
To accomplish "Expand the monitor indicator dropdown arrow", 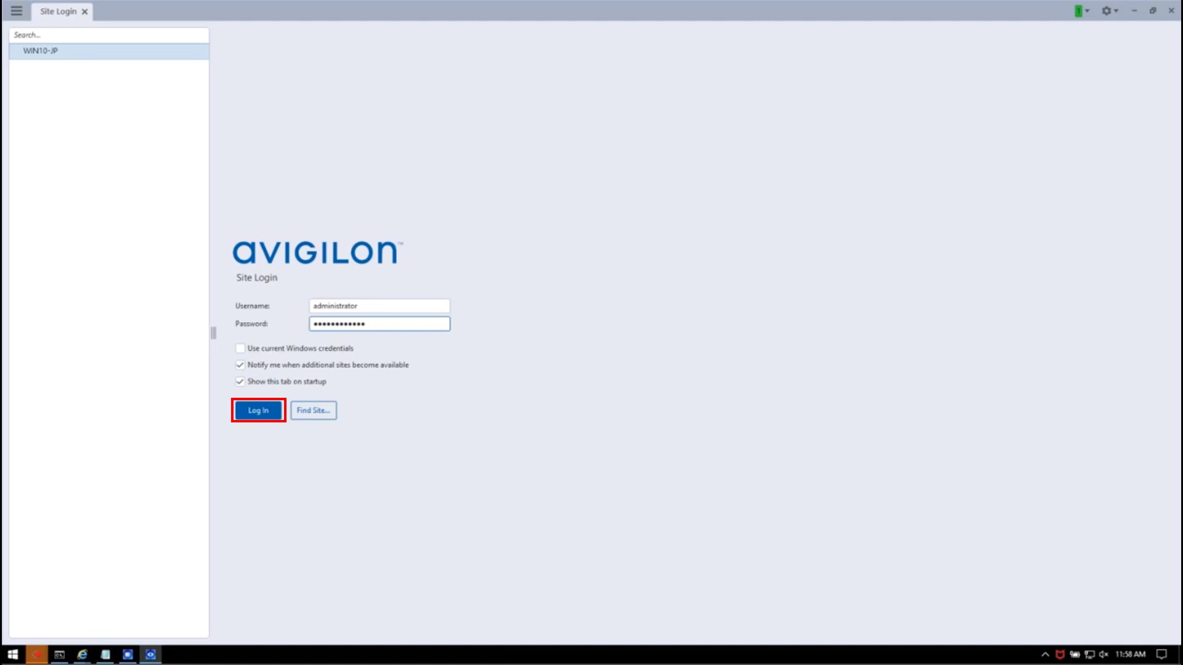I will pyautogui.click(x=1086, y=10).
